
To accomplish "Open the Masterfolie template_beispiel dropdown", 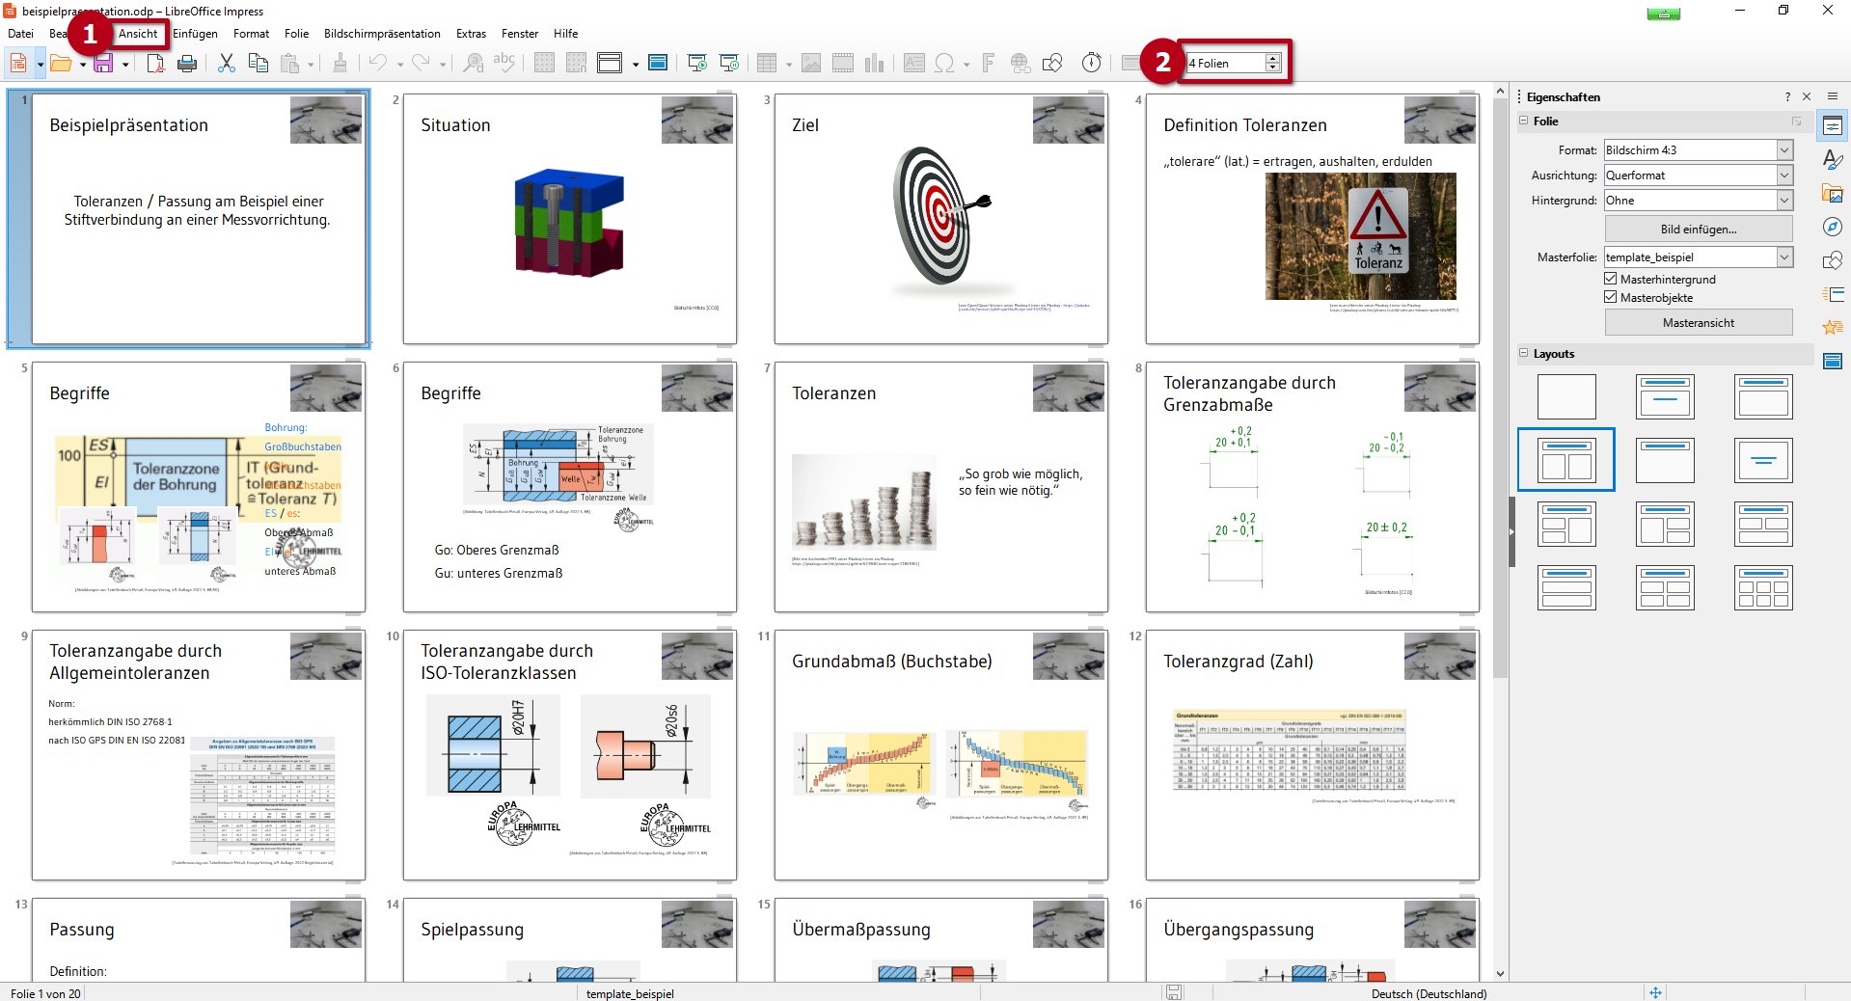I will 1783,257.
